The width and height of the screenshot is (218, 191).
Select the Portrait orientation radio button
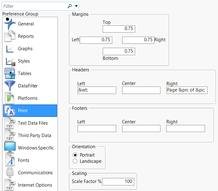tap(75, 155)
